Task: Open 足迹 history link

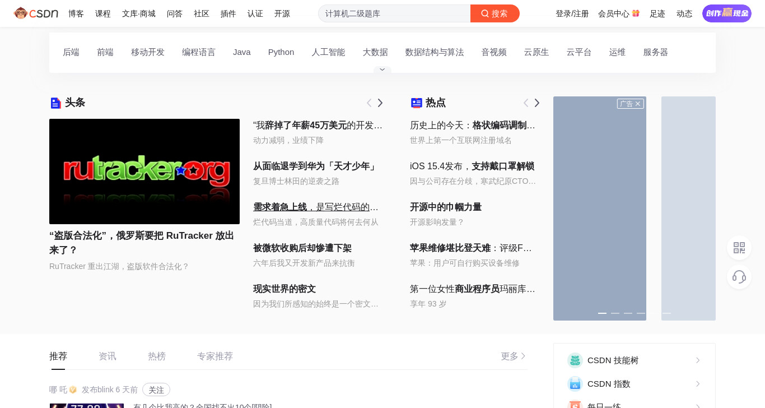Action: pos(657,13)
